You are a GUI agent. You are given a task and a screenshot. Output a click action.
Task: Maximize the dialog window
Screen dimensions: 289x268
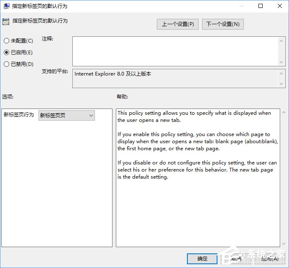pos(261,6)
